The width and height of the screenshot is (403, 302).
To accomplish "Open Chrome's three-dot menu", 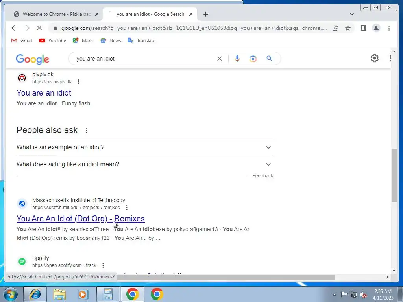I will click(x=389, y=28).
